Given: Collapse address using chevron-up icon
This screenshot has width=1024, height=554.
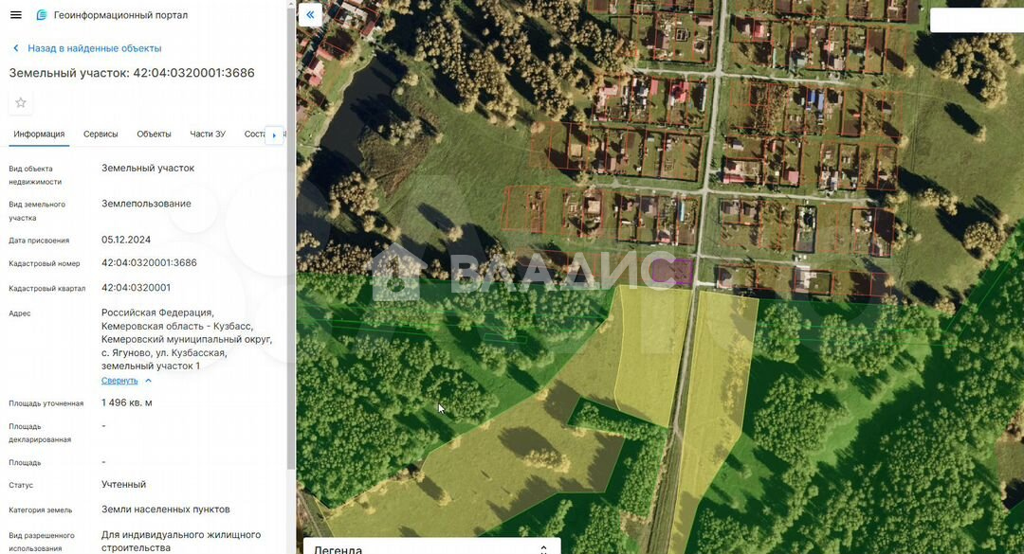Looking at the screenshot, I should 149,381.
